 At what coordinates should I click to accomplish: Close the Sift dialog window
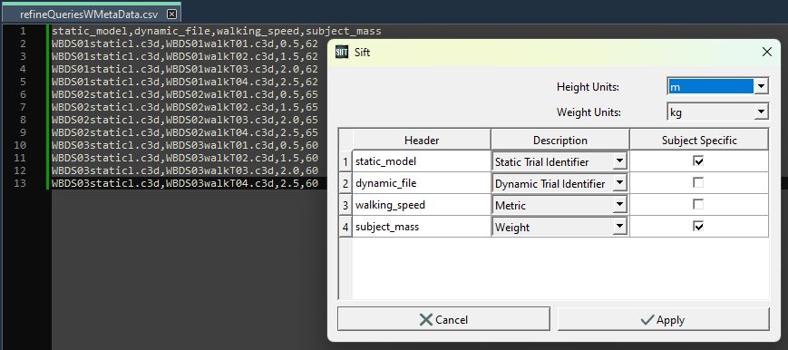pos(767,52)
